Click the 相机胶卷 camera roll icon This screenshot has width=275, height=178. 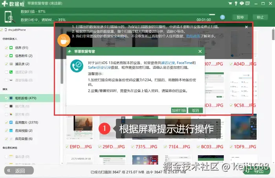coord(11,98)
